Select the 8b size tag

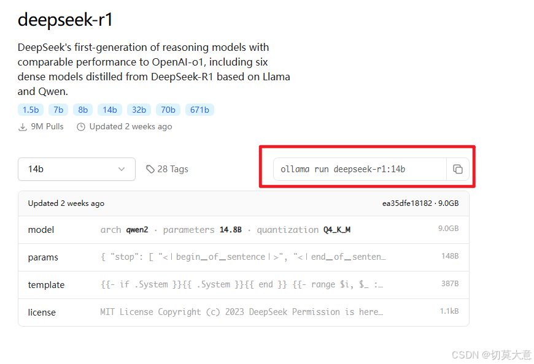point(83,110)
